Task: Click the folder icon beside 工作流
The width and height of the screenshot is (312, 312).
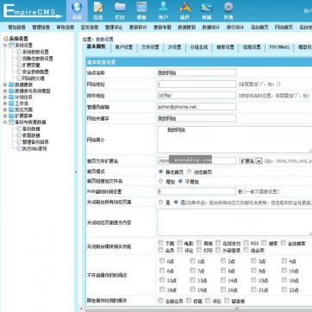Action: coord(11,103)
